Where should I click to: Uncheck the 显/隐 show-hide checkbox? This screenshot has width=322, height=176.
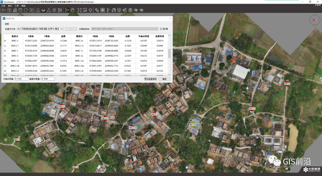pos(161,29)
